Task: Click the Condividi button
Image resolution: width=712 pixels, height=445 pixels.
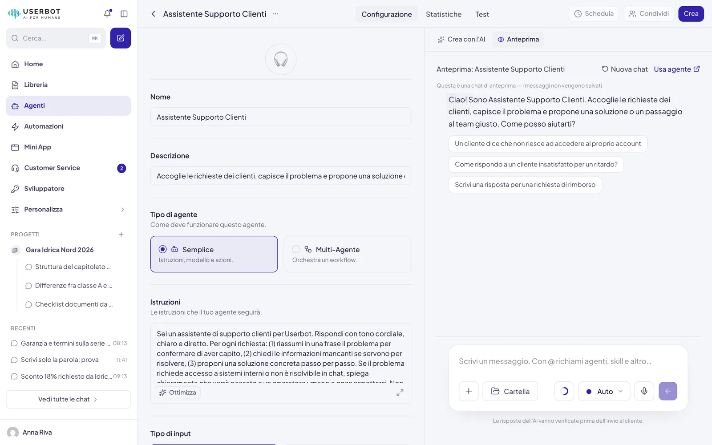Action: (x=649, y=14)
